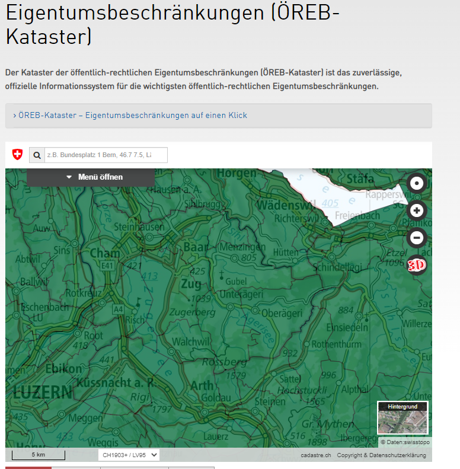Click the 5 km scale bar

[x=39, y=455]
